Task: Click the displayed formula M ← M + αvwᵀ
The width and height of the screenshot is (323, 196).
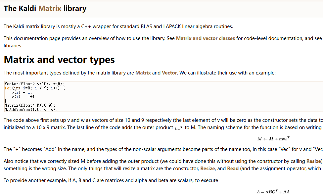Action: pos(274,139)
